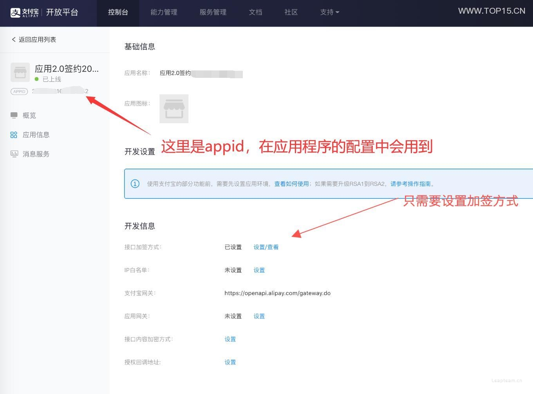Open the 查看如何使用 link

pyautogui.click(x=291, y=184)
